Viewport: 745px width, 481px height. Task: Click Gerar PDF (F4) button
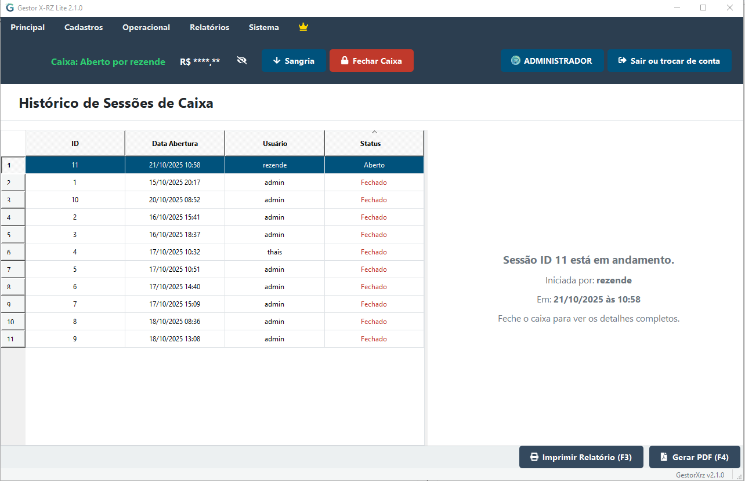click(694, 457)
